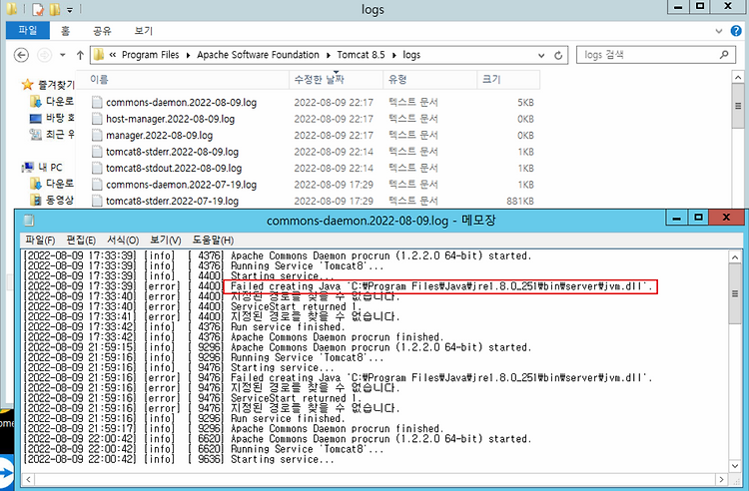Refresh the logs folder view

point(558,55)
